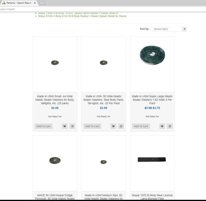This screenshot has width=206, height=201.
Task: Click compare icon for Super Large washers
Action: pos(170,126)
